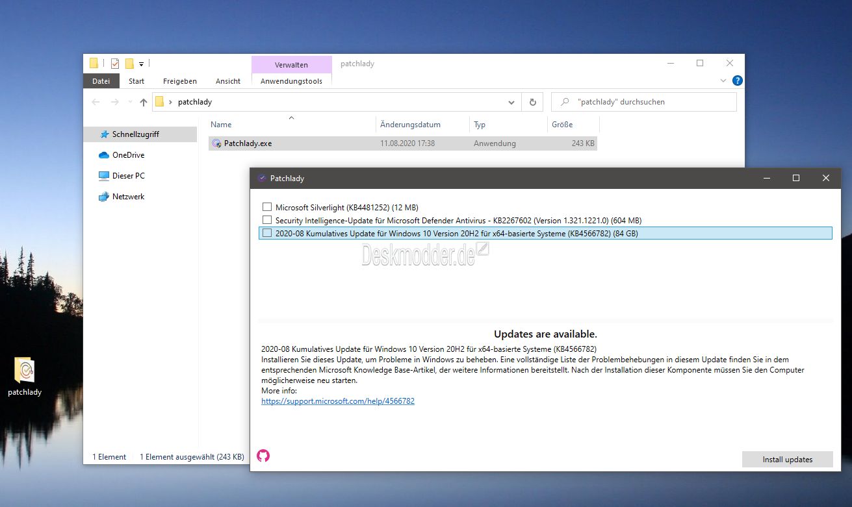Check the Security Intelligence-Update Defender checkbox
Image resolution: width=852 pixels, height=507 pixels.
point(267,220)
